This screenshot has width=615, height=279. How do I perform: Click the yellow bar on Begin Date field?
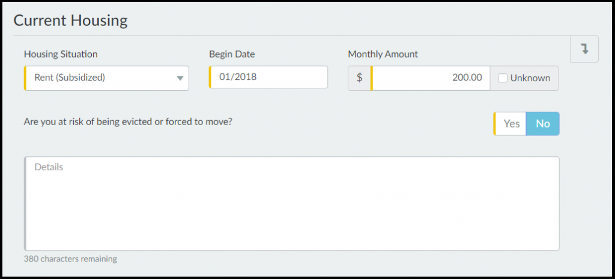pyautogui.click(x=210, y=77)
